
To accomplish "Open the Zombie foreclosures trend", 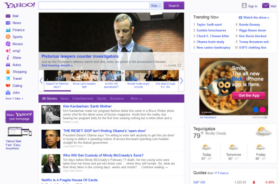I will coord(211,30).
